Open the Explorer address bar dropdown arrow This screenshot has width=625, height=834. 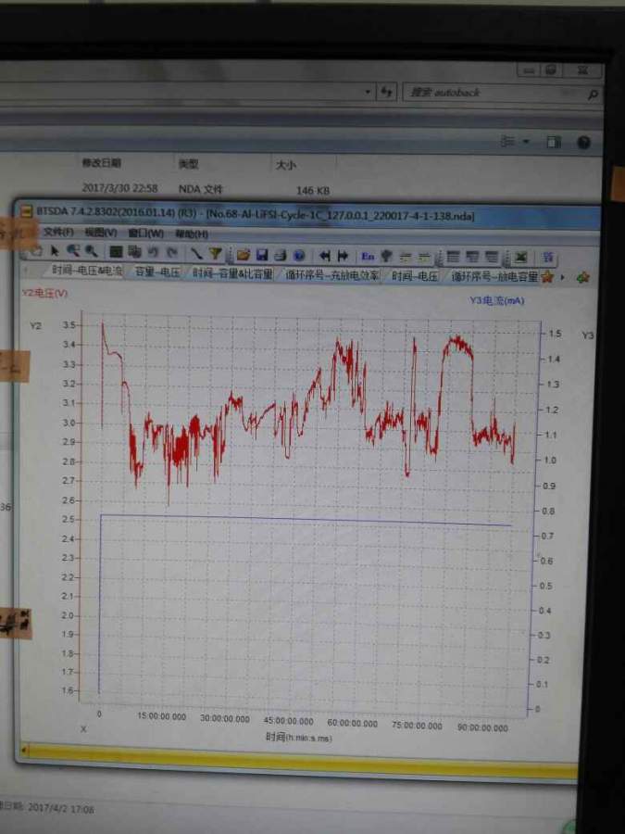coord(368,92)
